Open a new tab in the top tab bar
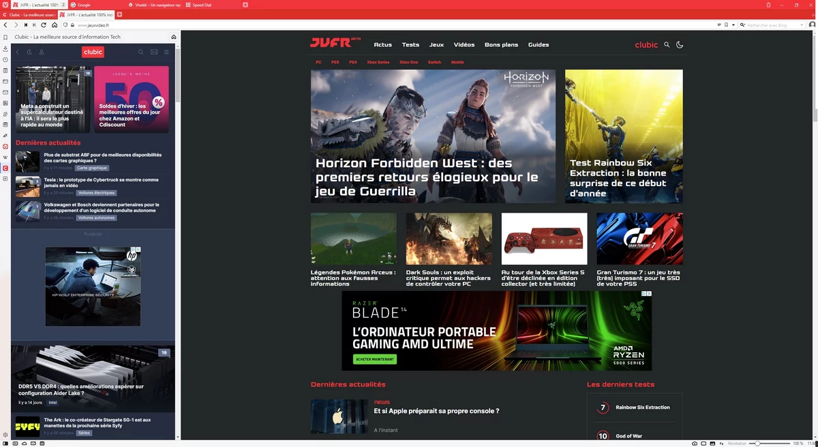Screen dimensions: 818x447 (x=245, y=5)
